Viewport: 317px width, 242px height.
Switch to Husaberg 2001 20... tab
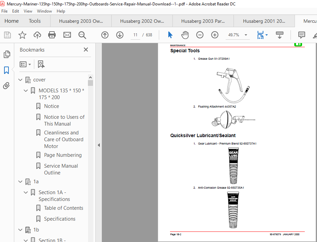pos(264,21)
